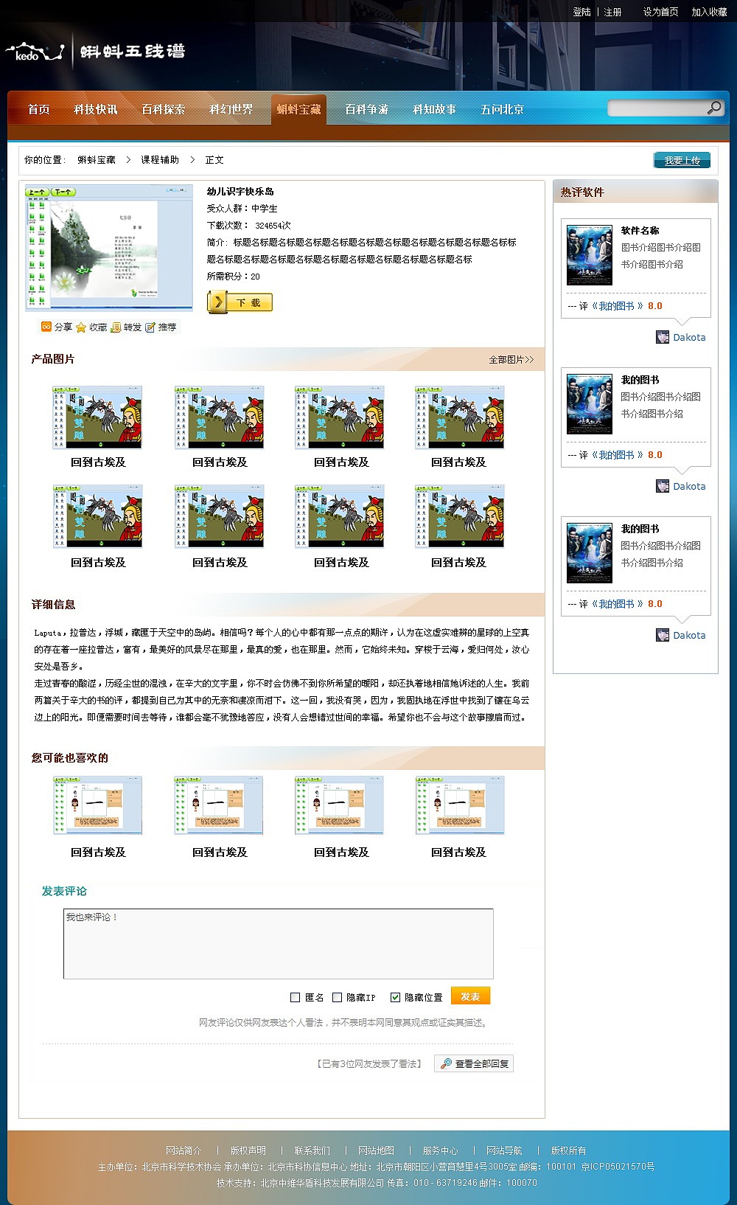Click the kedo logo in the header
The width and height of the screenshot is (737, 1205).
(35, 52)
